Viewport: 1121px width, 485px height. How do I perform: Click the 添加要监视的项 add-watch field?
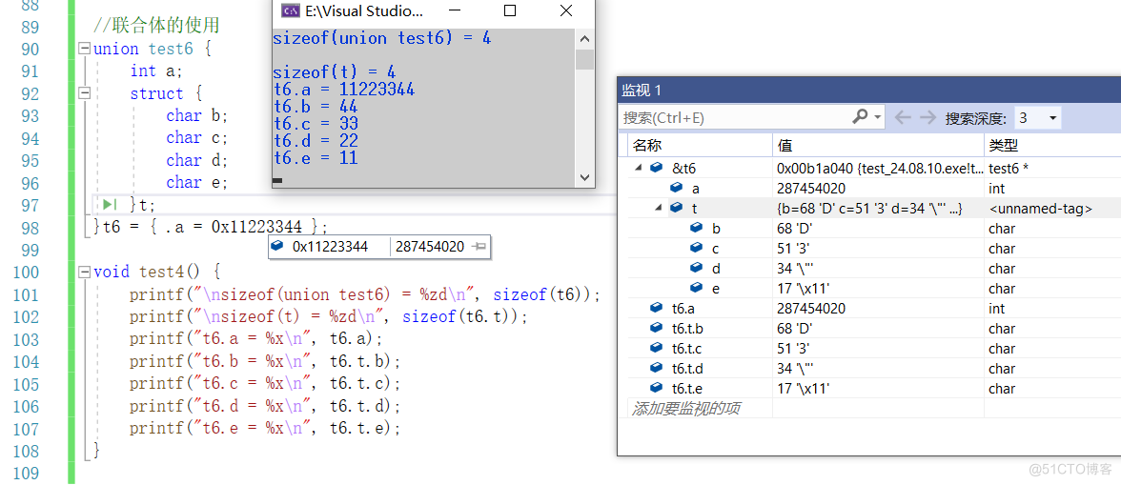click(x=686, y=408)
